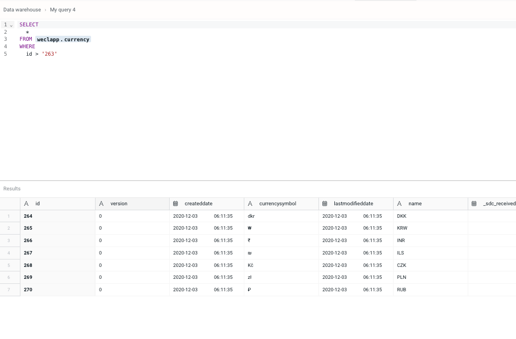
Task: Select the name cell KRW
Action: click(x=430, y=228)
